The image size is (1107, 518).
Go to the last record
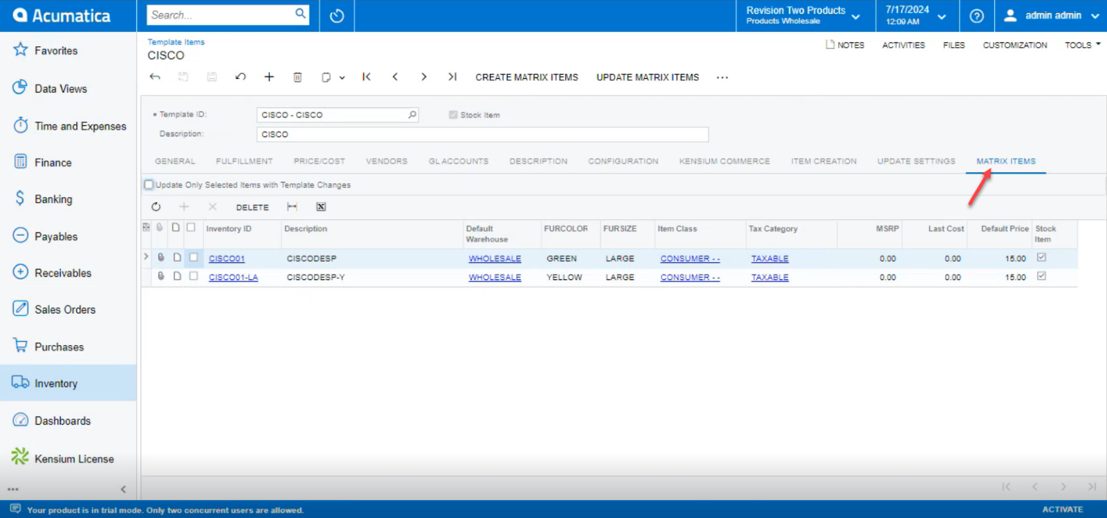pyautogui.click(x=452, y=77)
